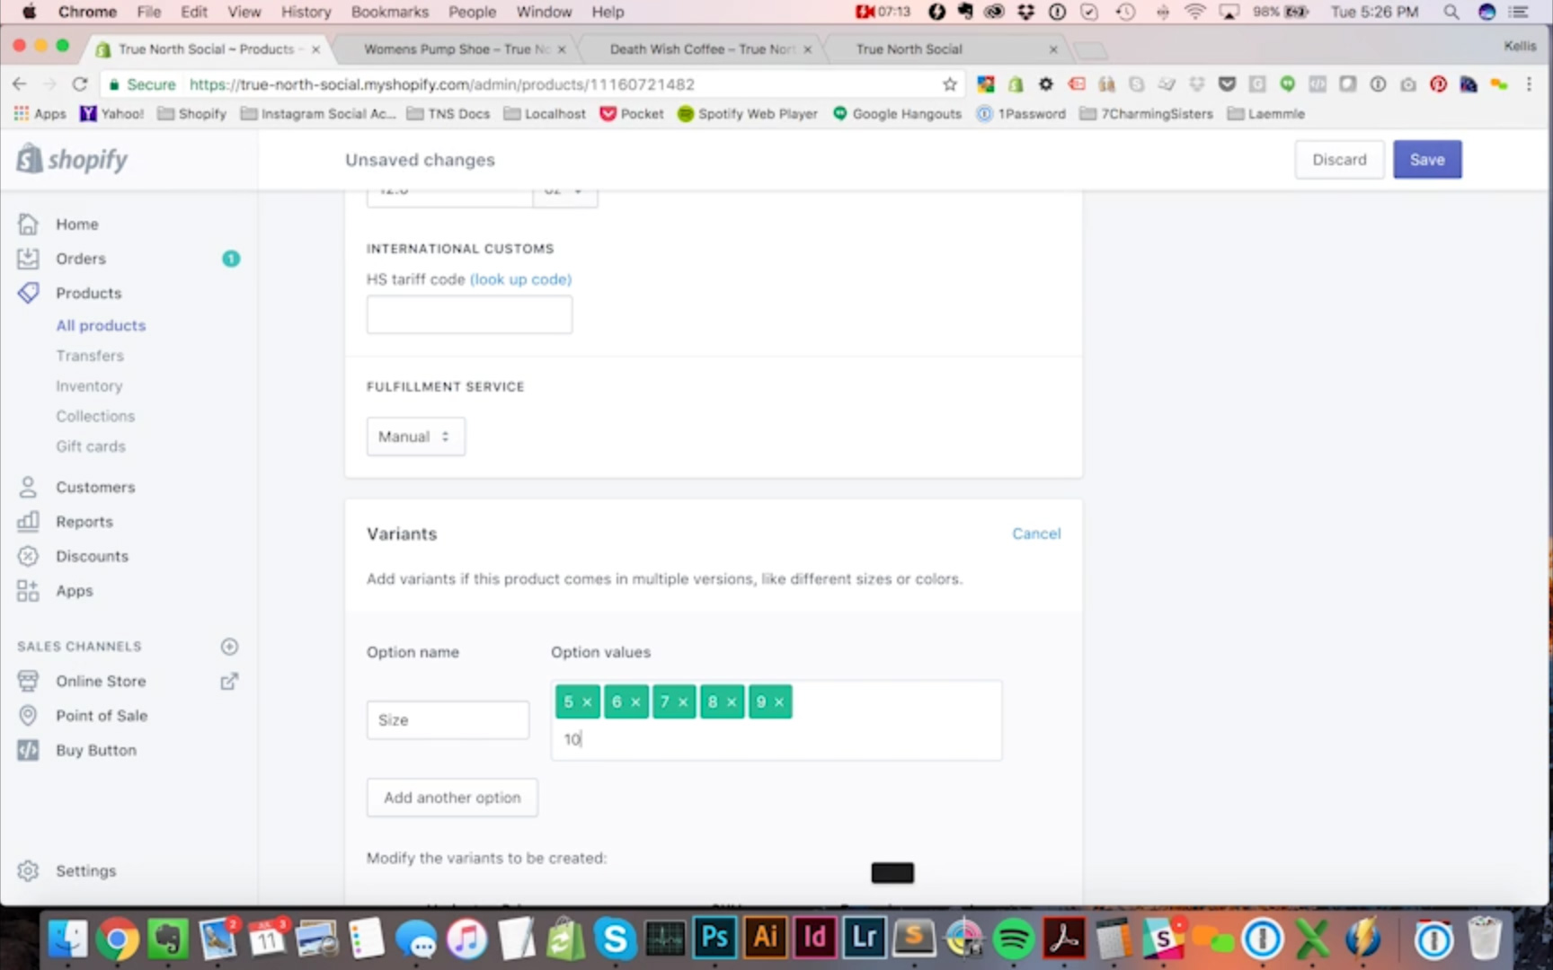1553x970 pixels.
Task: Open the Localhost bookmarks folder
Action: tap(545, 114)
